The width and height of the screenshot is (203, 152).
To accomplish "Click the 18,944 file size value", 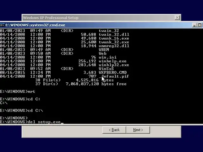I will [x=88, y=46].
